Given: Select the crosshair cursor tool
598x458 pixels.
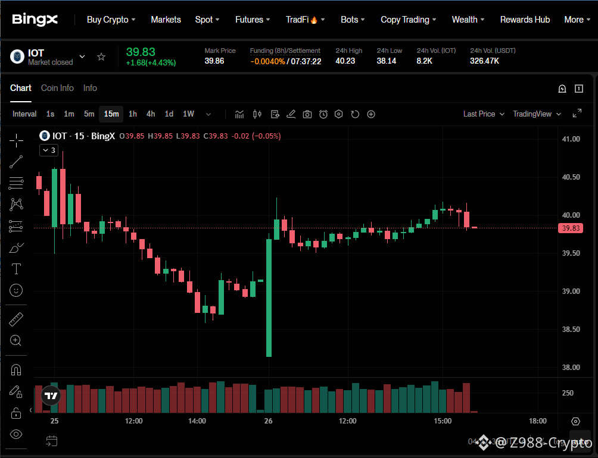Looking at the screenshot, I should click(16, 140).
